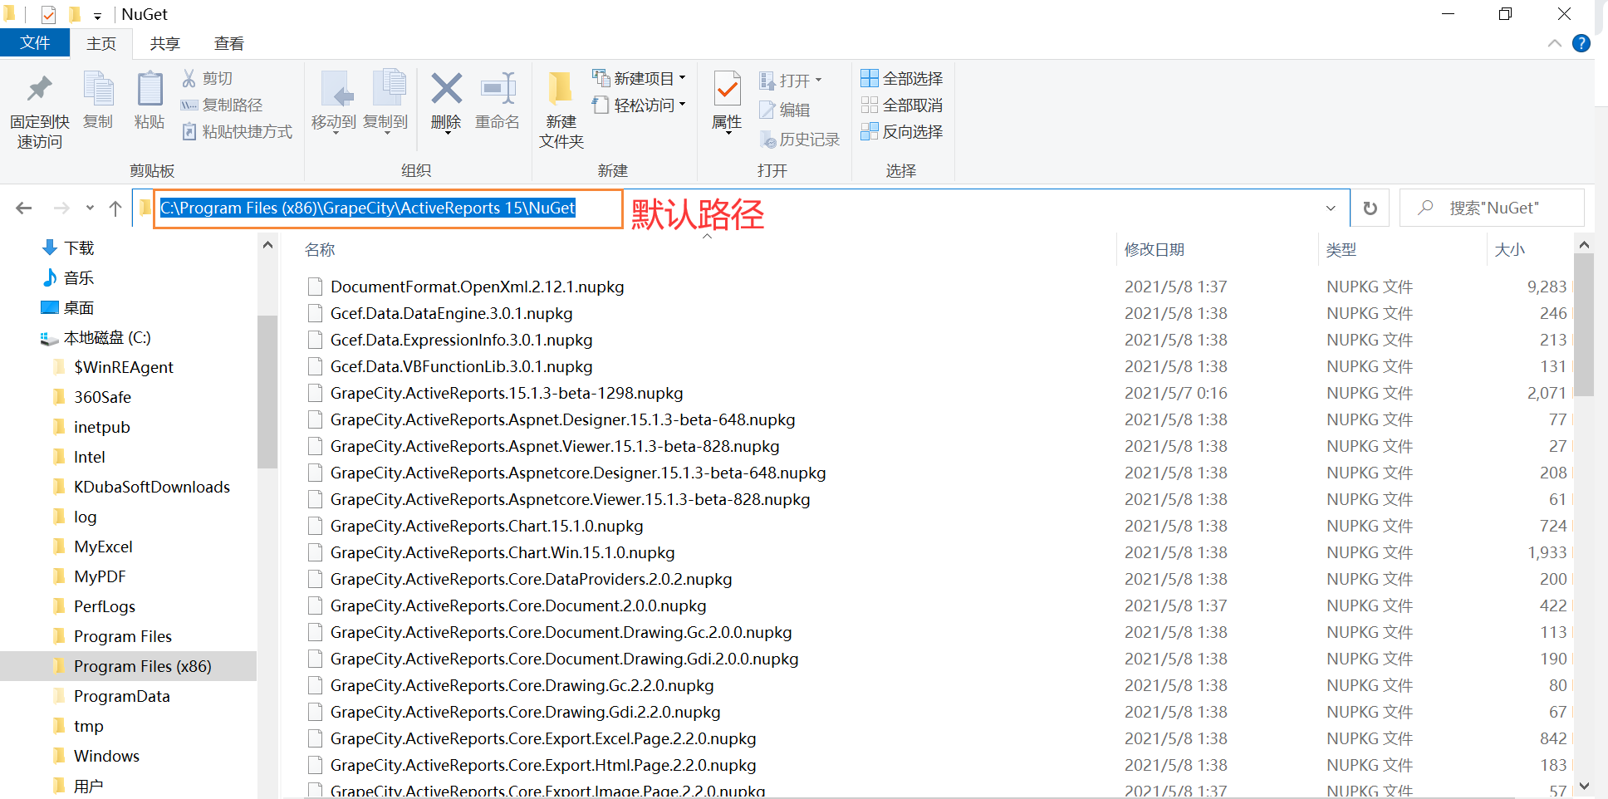Viewport: 1608px width, 799px height.
Task: Delete the selected item with X icon
Action: click(446, 101)
